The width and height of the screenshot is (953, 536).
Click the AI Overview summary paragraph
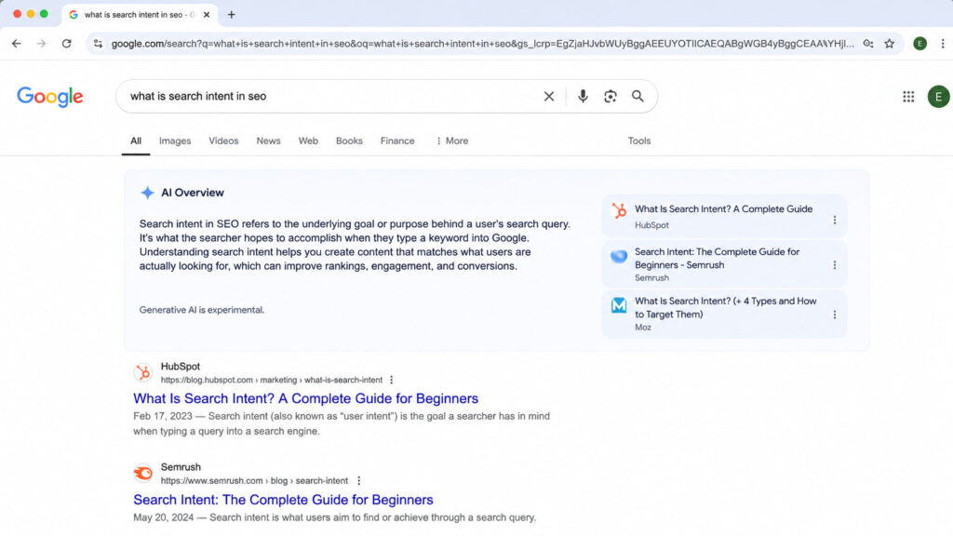click(355, 245)
